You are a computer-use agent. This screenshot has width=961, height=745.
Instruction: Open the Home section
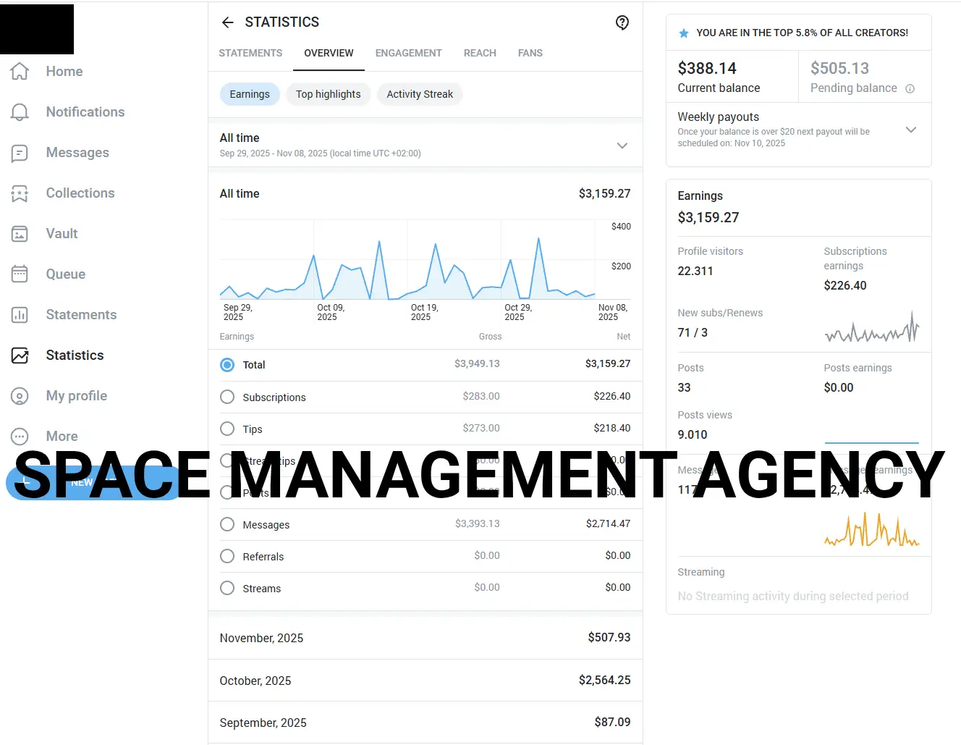click(x=64, y=71)
